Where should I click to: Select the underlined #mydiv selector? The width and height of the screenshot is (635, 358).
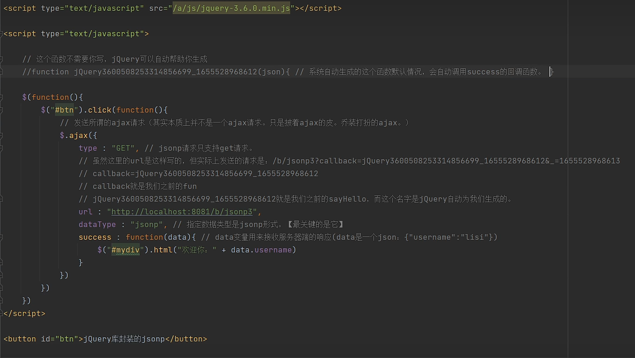[x=125, y=250]
